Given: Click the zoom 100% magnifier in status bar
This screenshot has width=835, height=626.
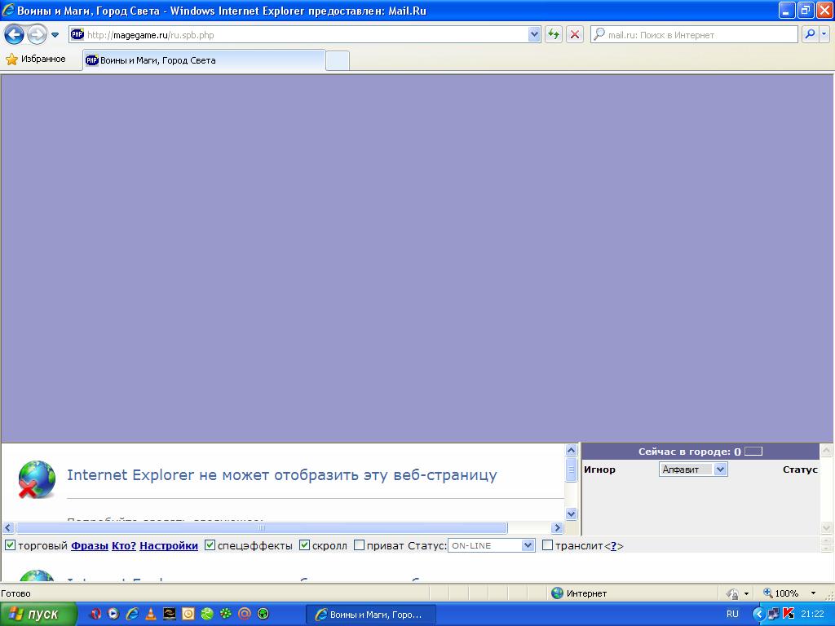Looking at the screenshot, I should pos(768,593).
